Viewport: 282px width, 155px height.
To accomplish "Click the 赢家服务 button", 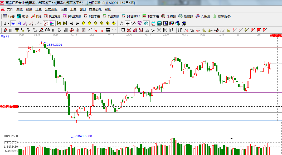I will (222, 16).
